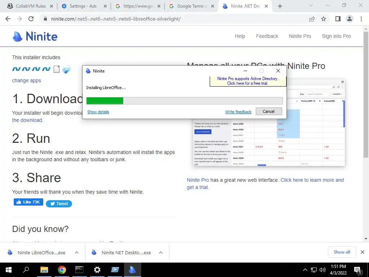This screenshot has width=369, height=277.
Task: Open the tab search dropdown arrow
Action: 311,5
